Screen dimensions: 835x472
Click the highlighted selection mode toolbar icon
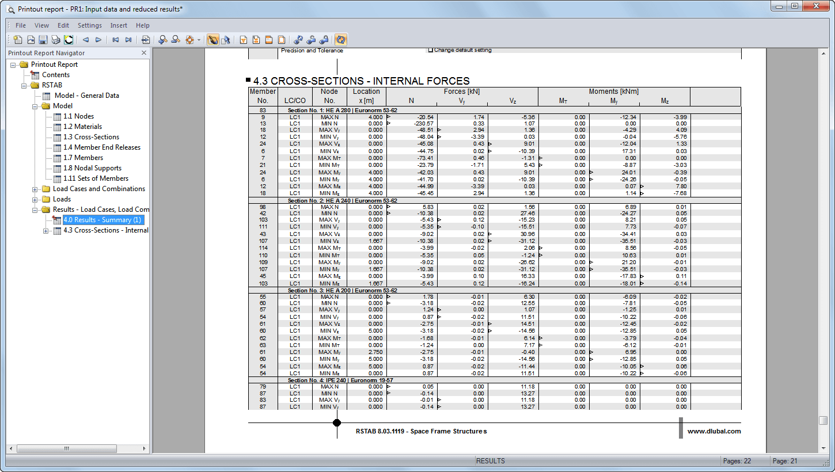(212, 40)
